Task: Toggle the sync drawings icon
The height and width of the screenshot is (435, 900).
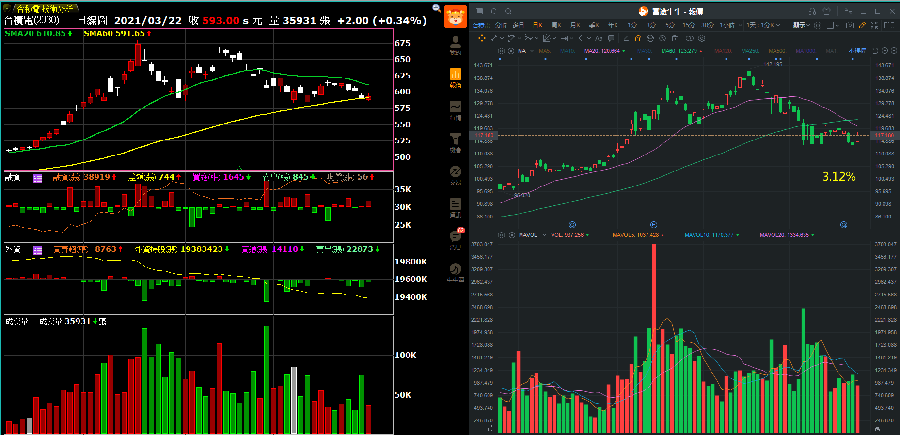Action: click(650, 38)
